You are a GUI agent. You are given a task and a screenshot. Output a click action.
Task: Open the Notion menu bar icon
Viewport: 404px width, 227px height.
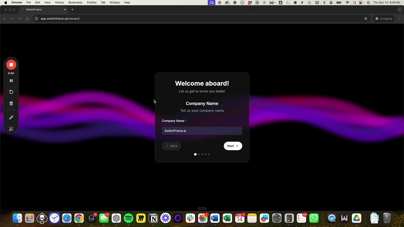(x=257, y=3)
